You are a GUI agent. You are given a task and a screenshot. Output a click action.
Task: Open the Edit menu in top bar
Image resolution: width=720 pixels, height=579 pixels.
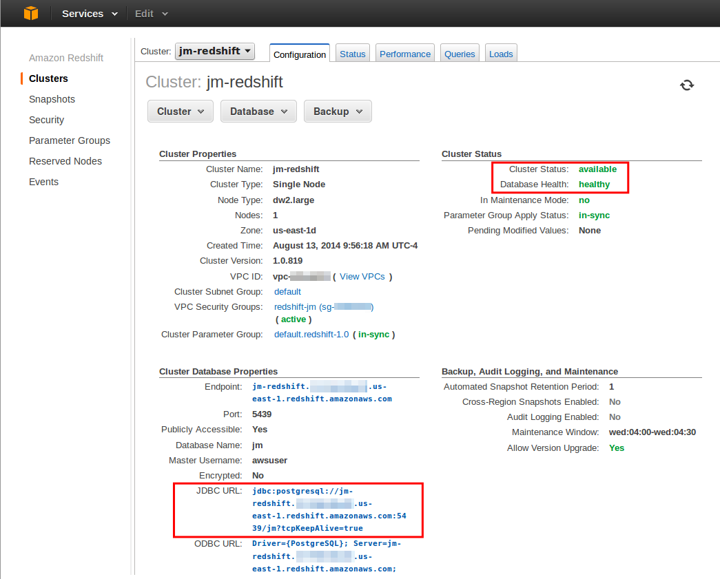[x=152, y=14]
